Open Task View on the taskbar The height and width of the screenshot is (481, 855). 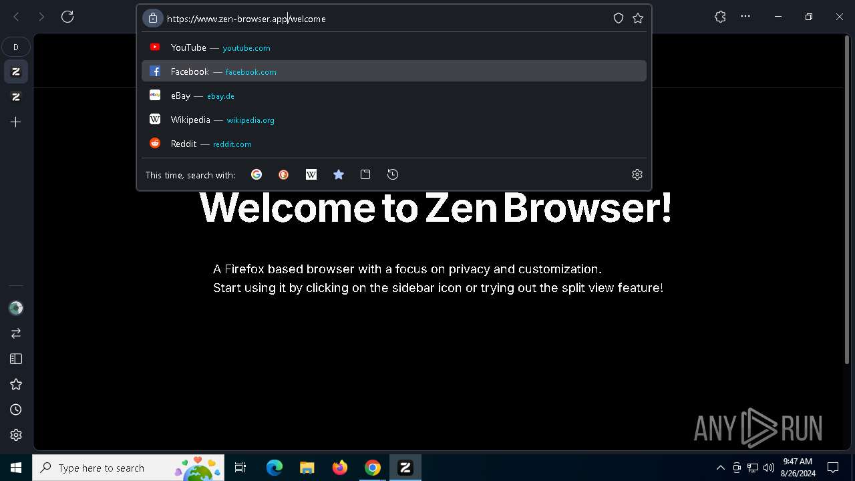240,468
